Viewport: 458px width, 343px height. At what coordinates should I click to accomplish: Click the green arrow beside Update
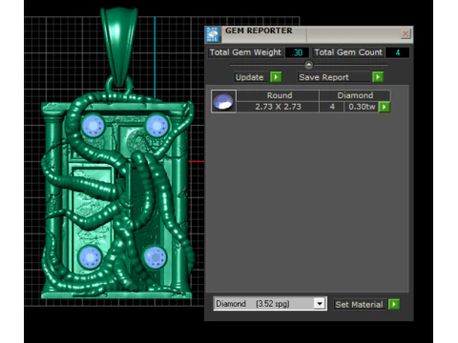[276, 77]
